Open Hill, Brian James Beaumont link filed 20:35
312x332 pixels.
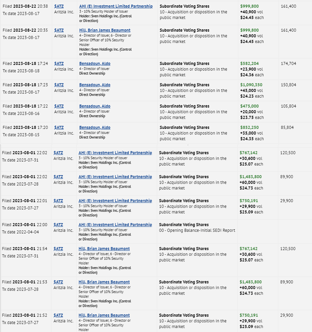tap(104, 30)
